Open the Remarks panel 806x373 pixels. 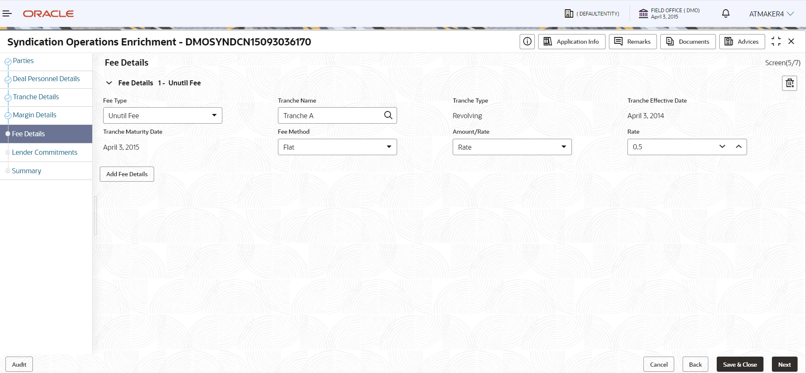pos(633,42)
